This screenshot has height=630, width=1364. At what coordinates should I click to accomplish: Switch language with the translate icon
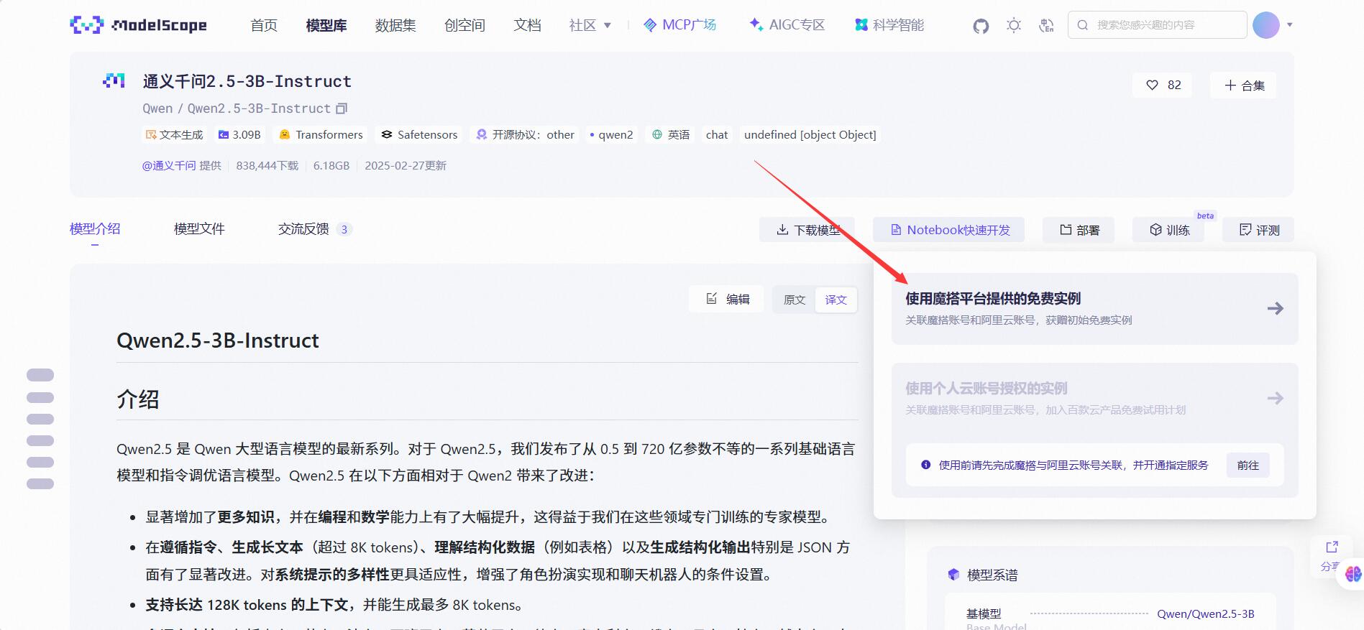(1046, 25)
